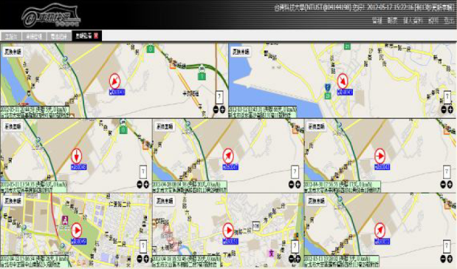Click the change-vehicle button on the harbor map panel
The width and height of the screenshot is (457, 269).
tap(241, 52)
